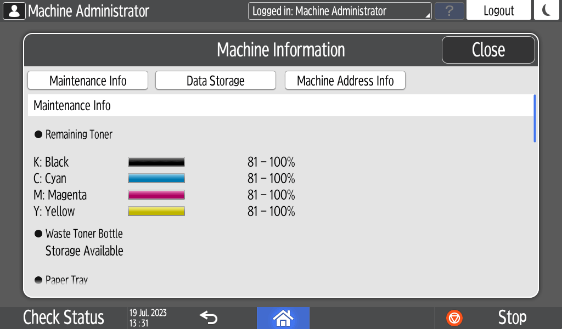This screenshot has width=562, height=329.
Task: Show Machine Address Info tab
Action: click(x=345, y=81)
